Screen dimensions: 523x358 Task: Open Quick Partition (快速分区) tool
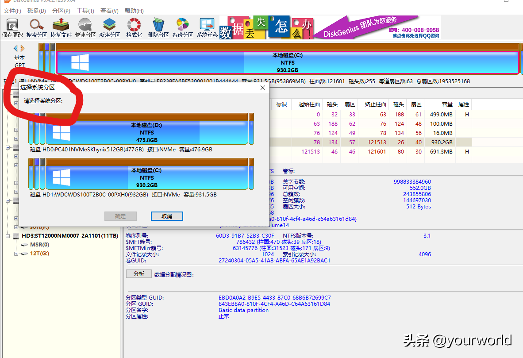85,28
